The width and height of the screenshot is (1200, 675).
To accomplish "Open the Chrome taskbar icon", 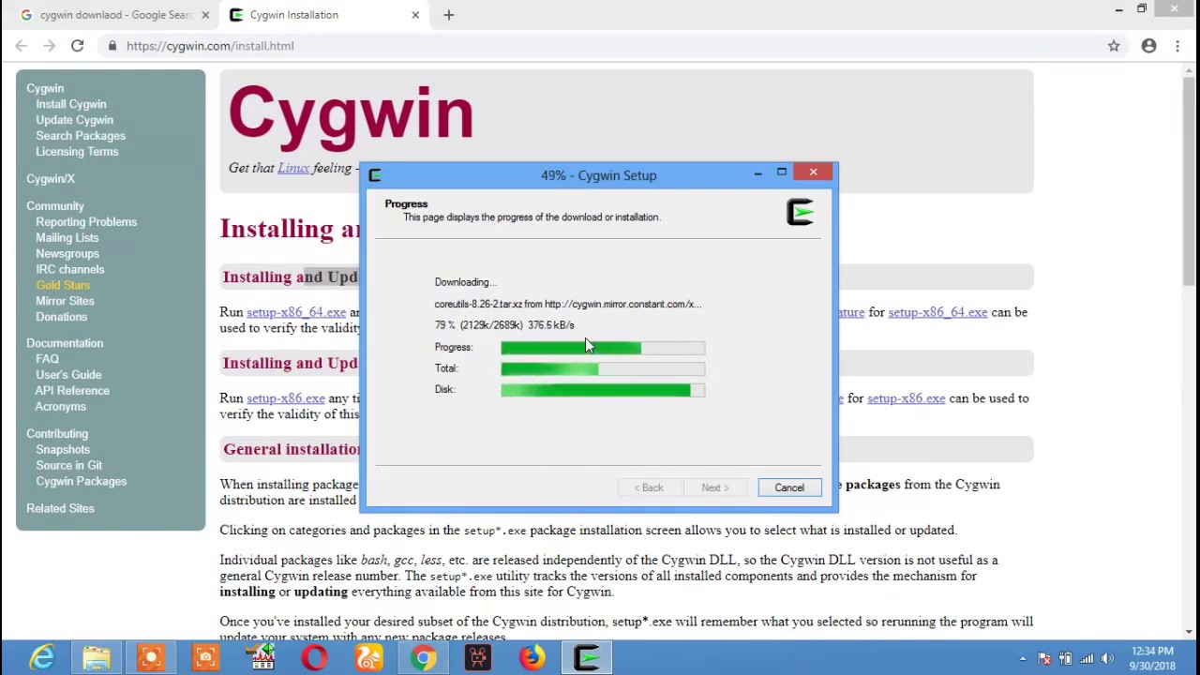I will coord(423,657).
